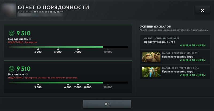Click the info icon next to Порядочность
The width and height of the screenshot is (214, 111).
coord(30,39)
